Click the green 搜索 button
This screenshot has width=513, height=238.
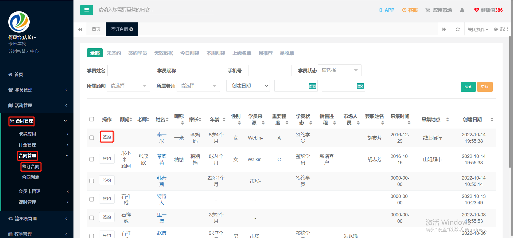[x=468, y=87]
